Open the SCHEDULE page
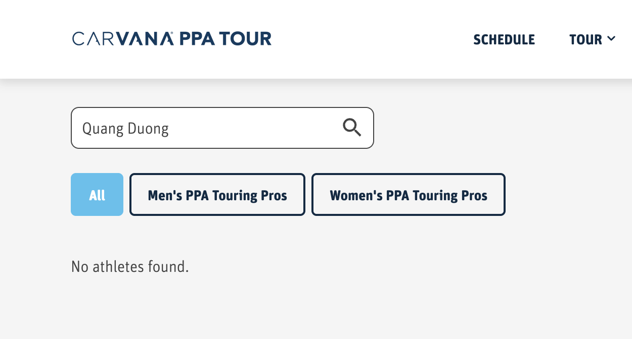The image size is (632, 339). (504, 39)
